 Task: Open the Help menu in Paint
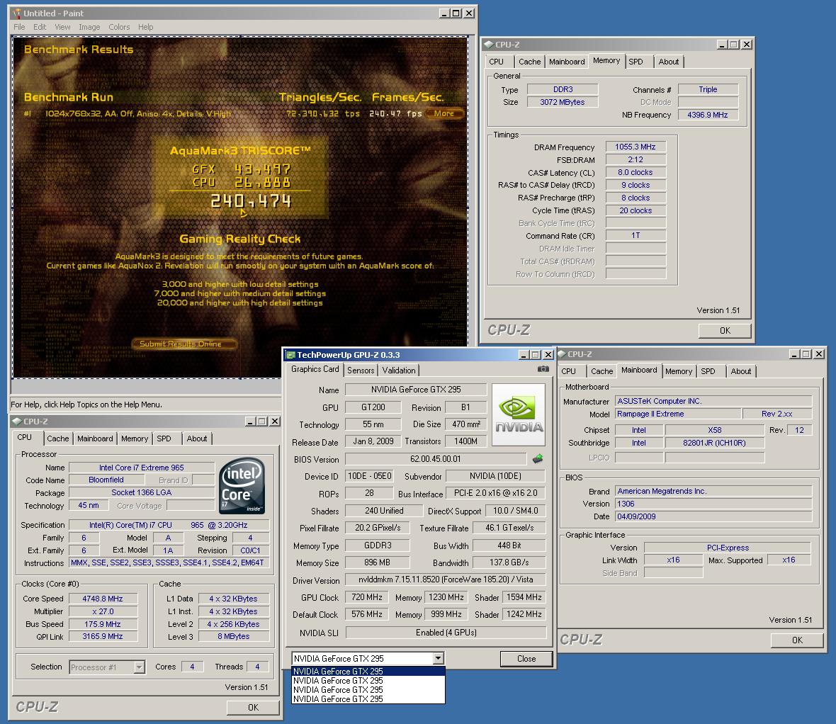tap(145, 27)
